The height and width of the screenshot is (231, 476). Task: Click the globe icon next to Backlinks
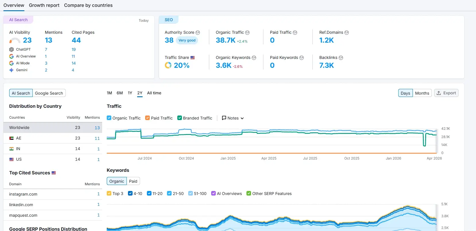(341, 58)
